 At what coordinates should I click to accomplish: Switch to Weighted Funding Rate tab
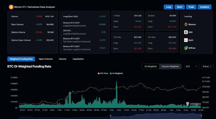21,59
